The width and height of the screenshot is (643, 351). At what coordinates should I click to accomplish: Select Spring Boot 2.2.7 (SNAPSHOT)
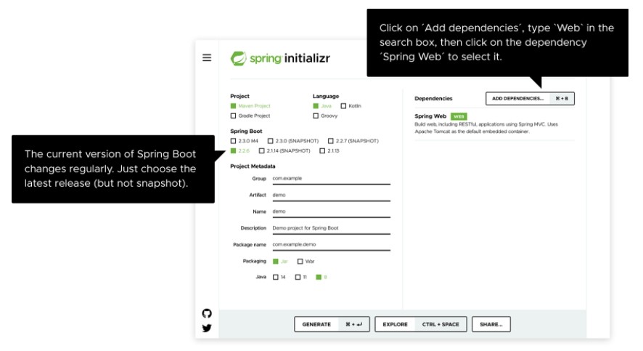pyautogui.click(x=353, y=141)
